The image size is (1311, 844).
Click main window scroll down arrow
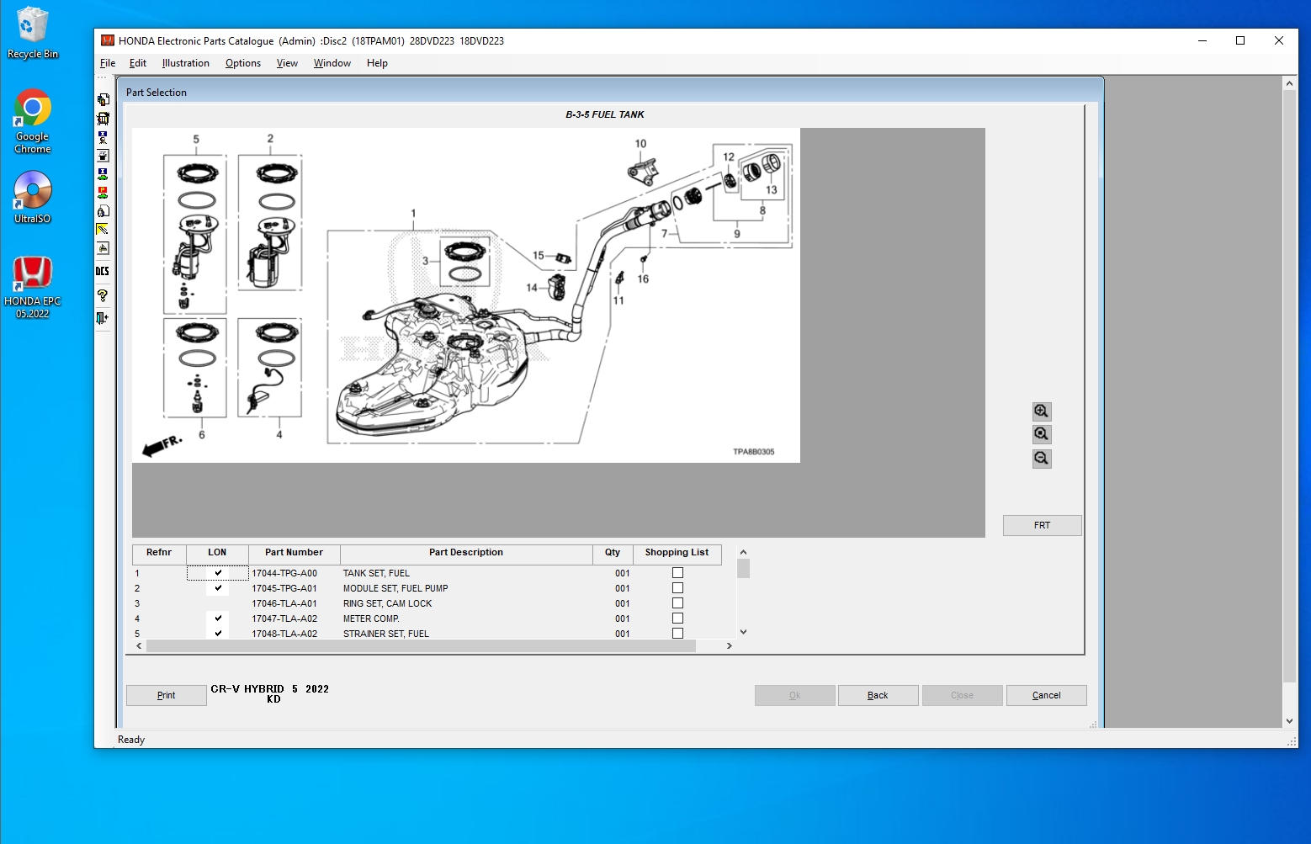[1289, 721]
